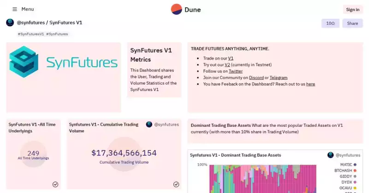Screen dimensions: 369x193
Task: Click the Dune logo
Action: 186,9
